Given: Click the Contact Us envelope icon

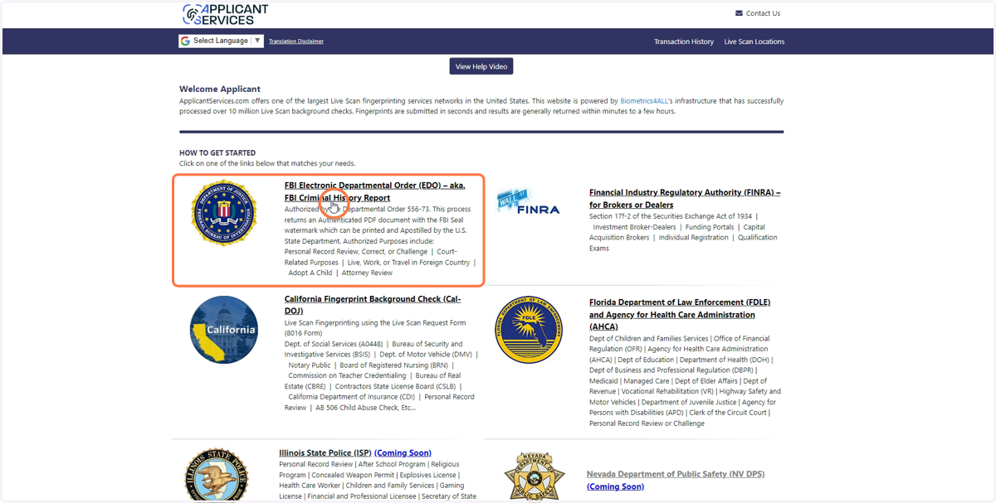Looking at the screenshot, I should (x=739, y=13).
